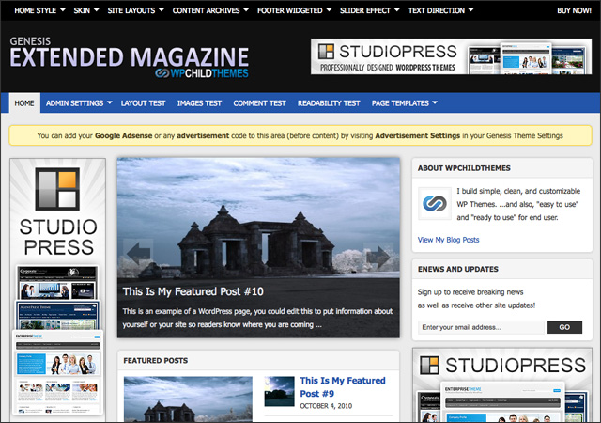Expand the Text Direction menu
The height and width of the screenshot is (423, 601).
[x=440, y=10]
